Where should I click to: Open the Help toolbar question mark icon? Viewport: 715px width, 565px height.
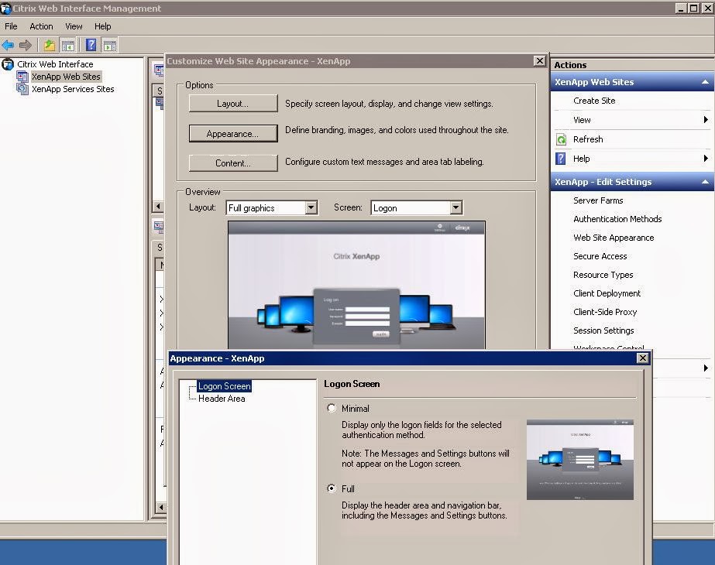coord(91,45)
